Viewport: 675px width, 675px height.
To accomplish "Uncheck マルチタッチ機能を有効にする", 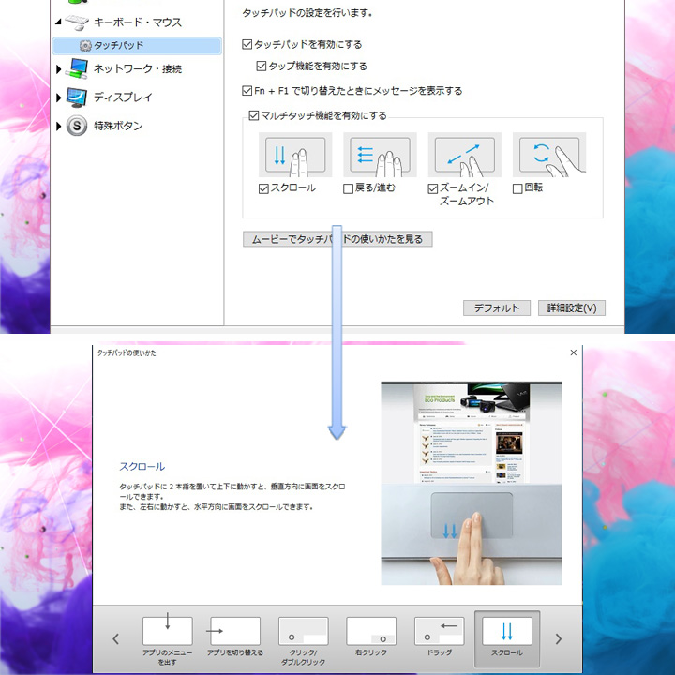I will click(x=253, y=116).
